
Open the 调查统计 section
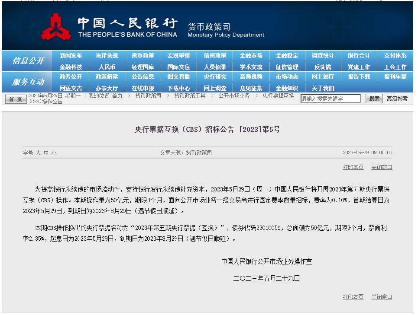point(323,56)
